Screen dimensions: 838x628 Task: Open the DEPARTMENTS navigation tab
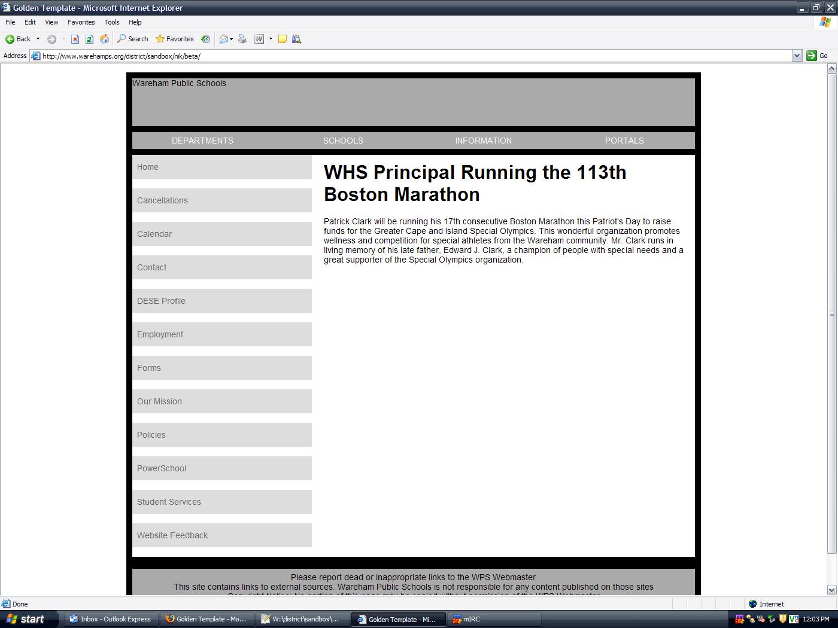tap(202, 141)
